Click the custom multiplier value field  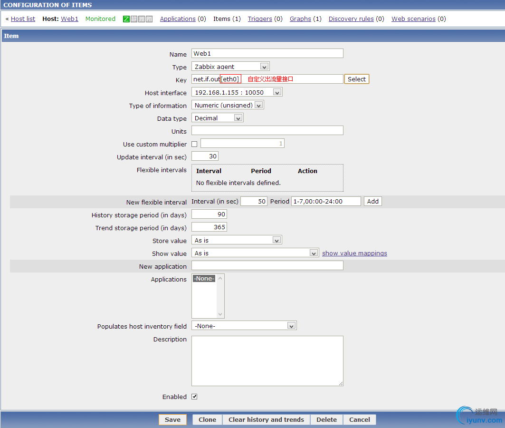click(242, 144)
